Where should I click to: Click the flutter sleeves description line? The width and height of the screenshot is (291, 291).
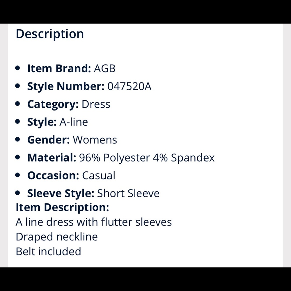click(x=94, y=222)
